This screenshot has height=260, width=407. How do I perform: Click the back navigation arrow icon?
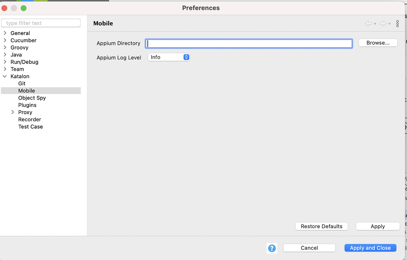[368, 24]
